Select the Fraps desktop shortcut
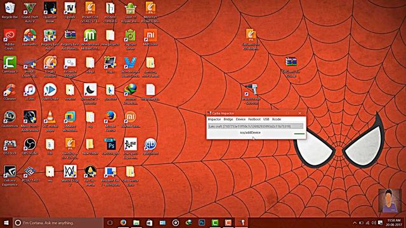Image resolution: width=406 pixels, height=228 pixels. click(x=110, y=65)
